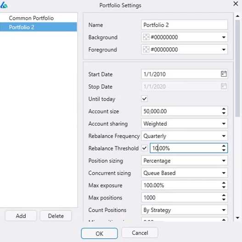Decrease Account size with down arrow
This screenshot has height=242, width=242.
(x=224, y=113)
